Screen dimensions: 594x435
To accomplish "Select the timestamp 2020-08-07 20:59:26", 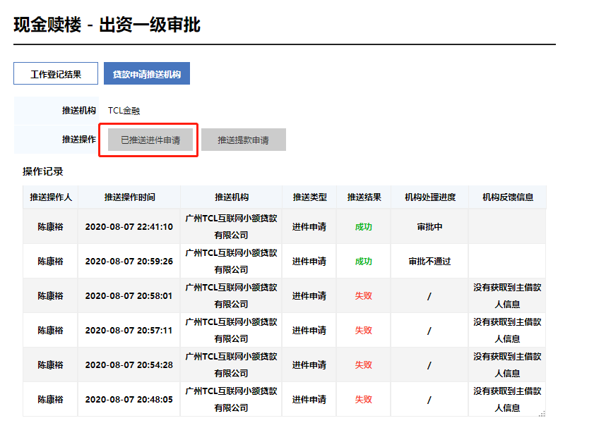I will coord(129,261).
